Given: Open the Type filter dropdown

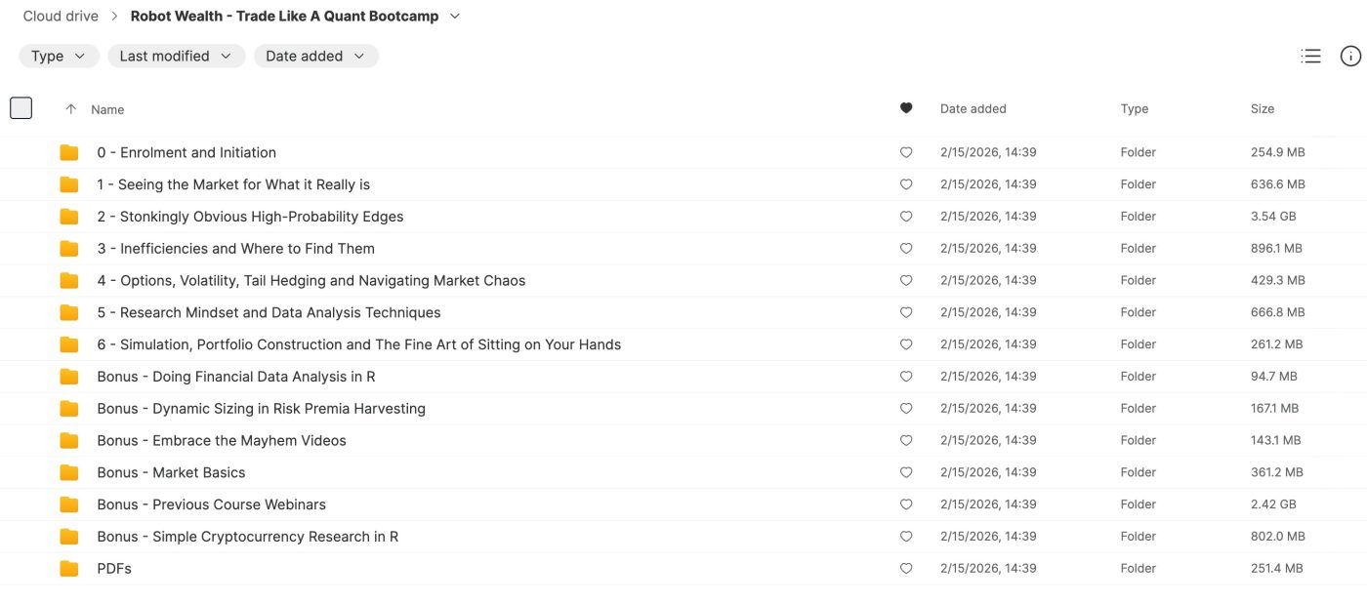Looking at the screenshot, I should (x=59, y=57).
